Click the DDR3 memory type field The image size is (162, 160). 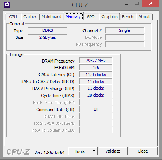pyautogui.click(x=47, y=30)
